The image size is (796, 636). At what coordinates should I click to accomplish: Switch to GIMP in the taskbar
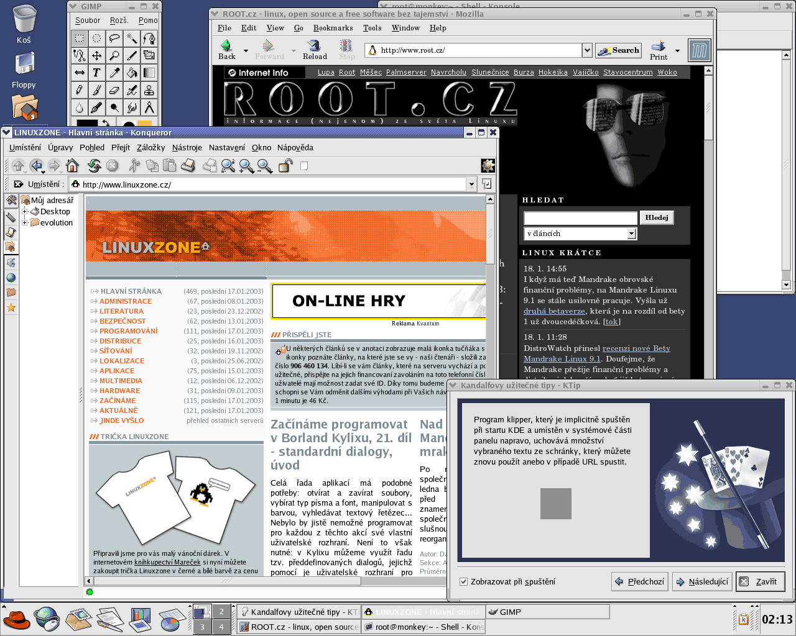click(x=547, y=612)
